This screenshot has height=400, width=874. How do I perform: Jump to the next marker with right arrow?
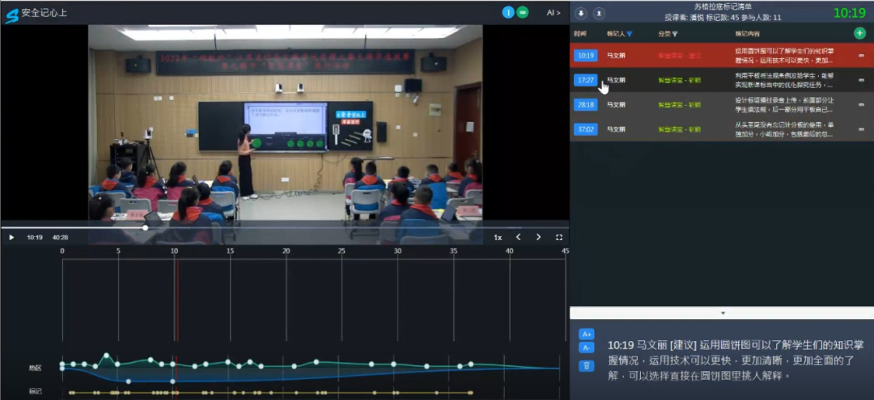[x=538, y=238]
